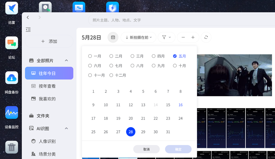Select 四月 month radio button
The width and height of the screenshot is (275, 159).
click(x=154, y=56)
